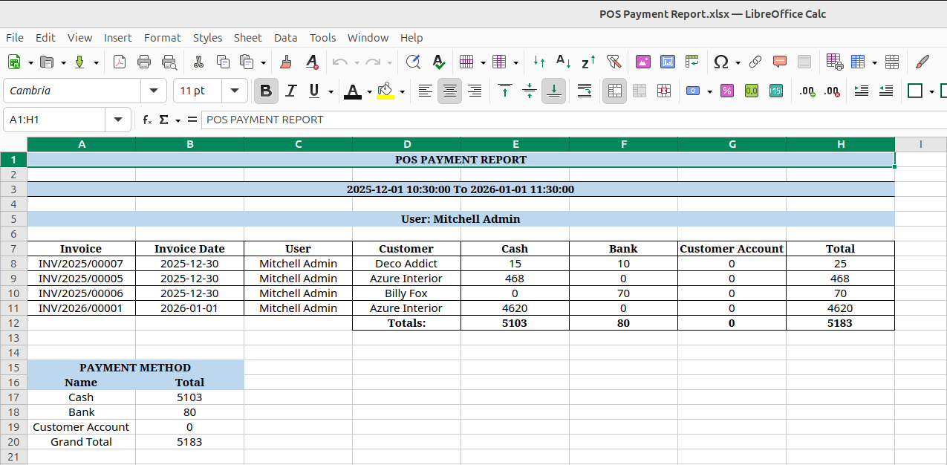Open the Insert menu
The width and height of the screenshot is (947, 465).
point(117,38)
